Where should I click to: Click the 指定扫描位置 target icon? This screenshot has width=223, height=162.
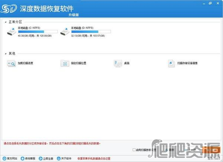65,63
